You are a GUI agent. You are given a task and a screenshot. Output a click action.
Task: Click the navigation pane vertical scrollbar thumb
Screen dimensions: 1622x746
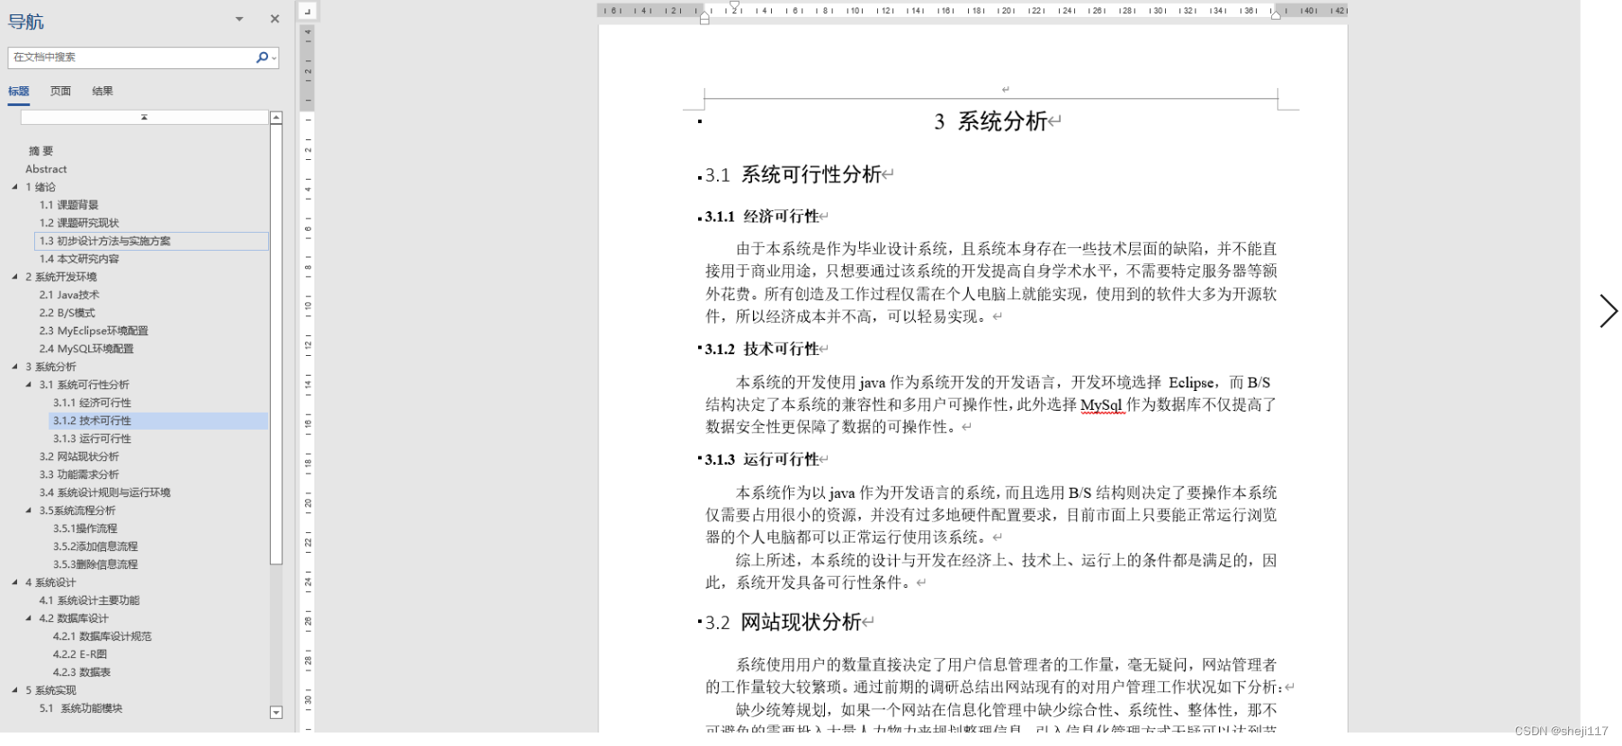tap(276, 342)
